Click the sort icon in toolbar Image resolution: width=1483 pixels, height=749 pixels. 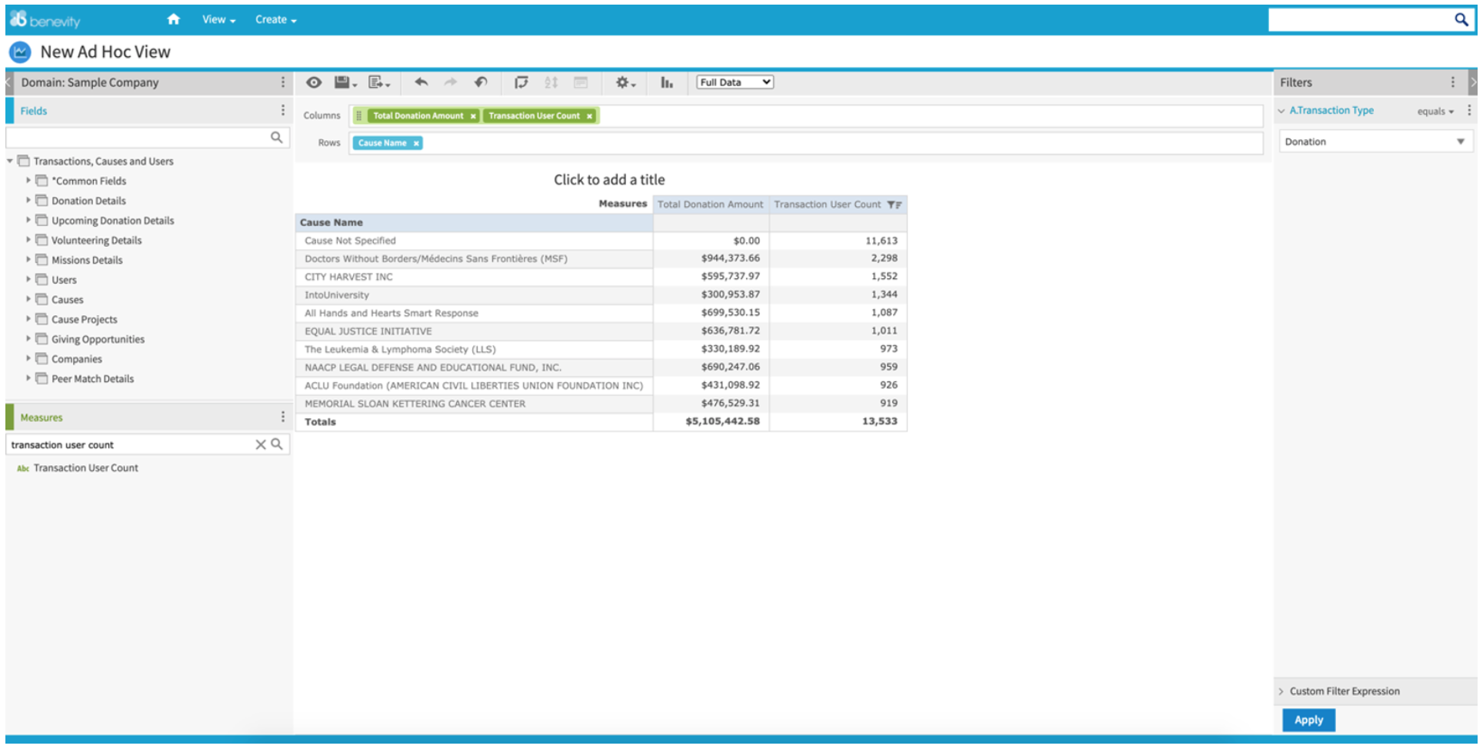(x=551, y=82)
